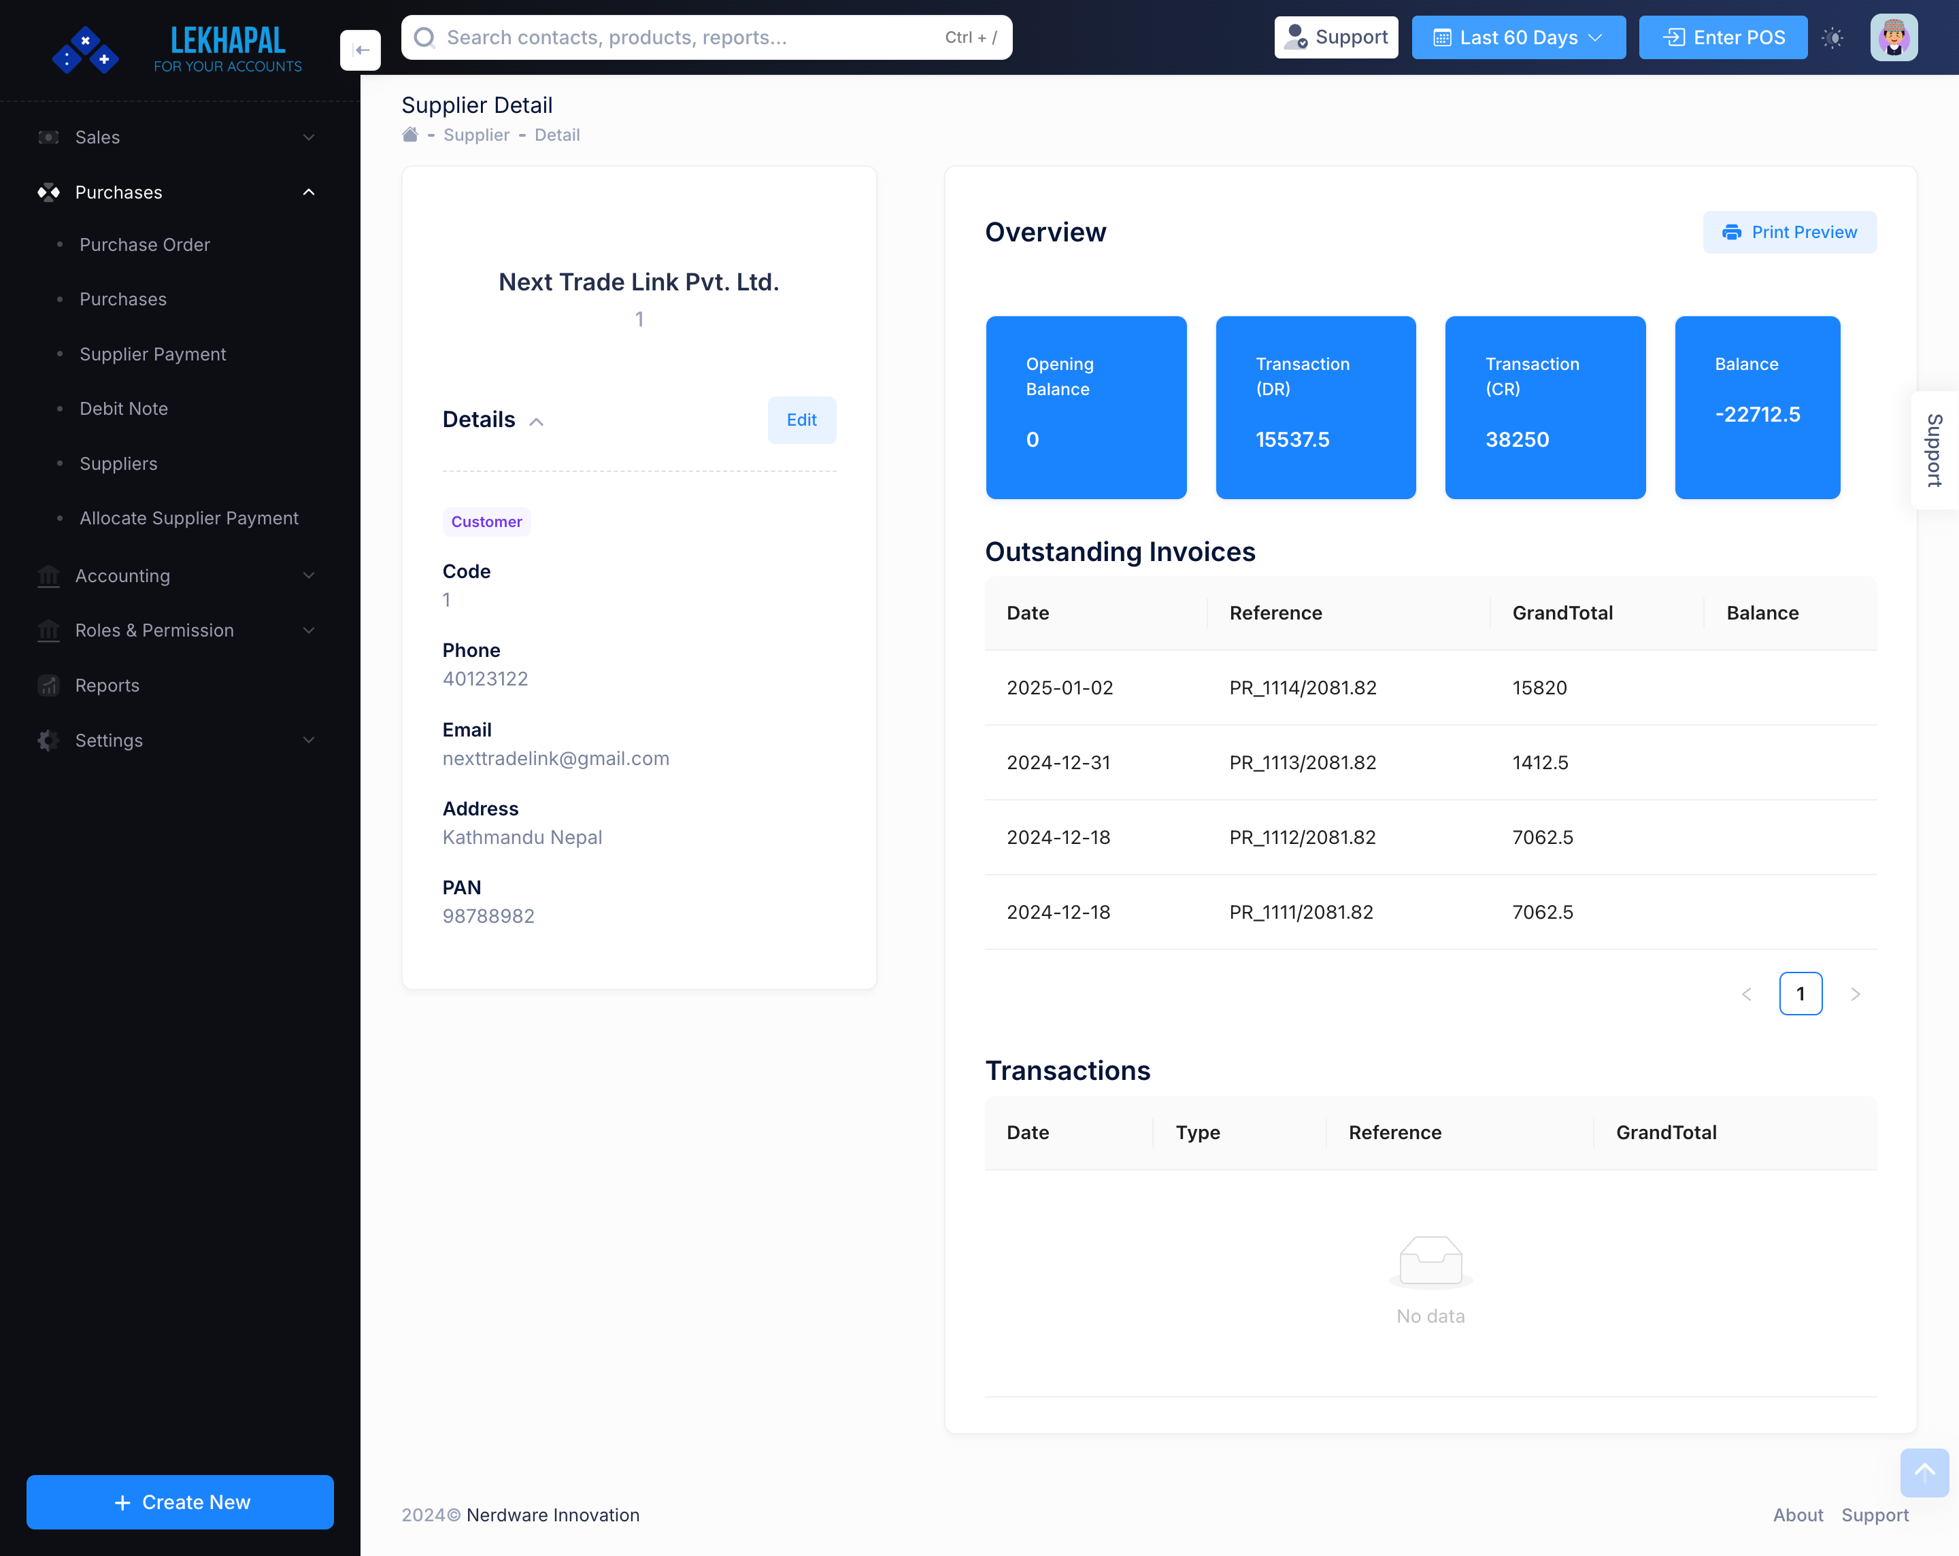
Task: Select Supplier Payment in the sidebar
Action: pyautogui.click(x=152, y=354)
